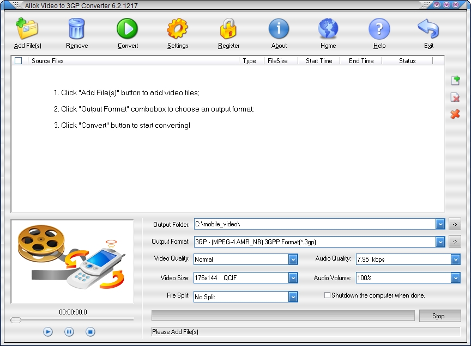Click the "Please Add File(s)" status text
The width and height of the screenshot is (471, 346).
point(175,332)
